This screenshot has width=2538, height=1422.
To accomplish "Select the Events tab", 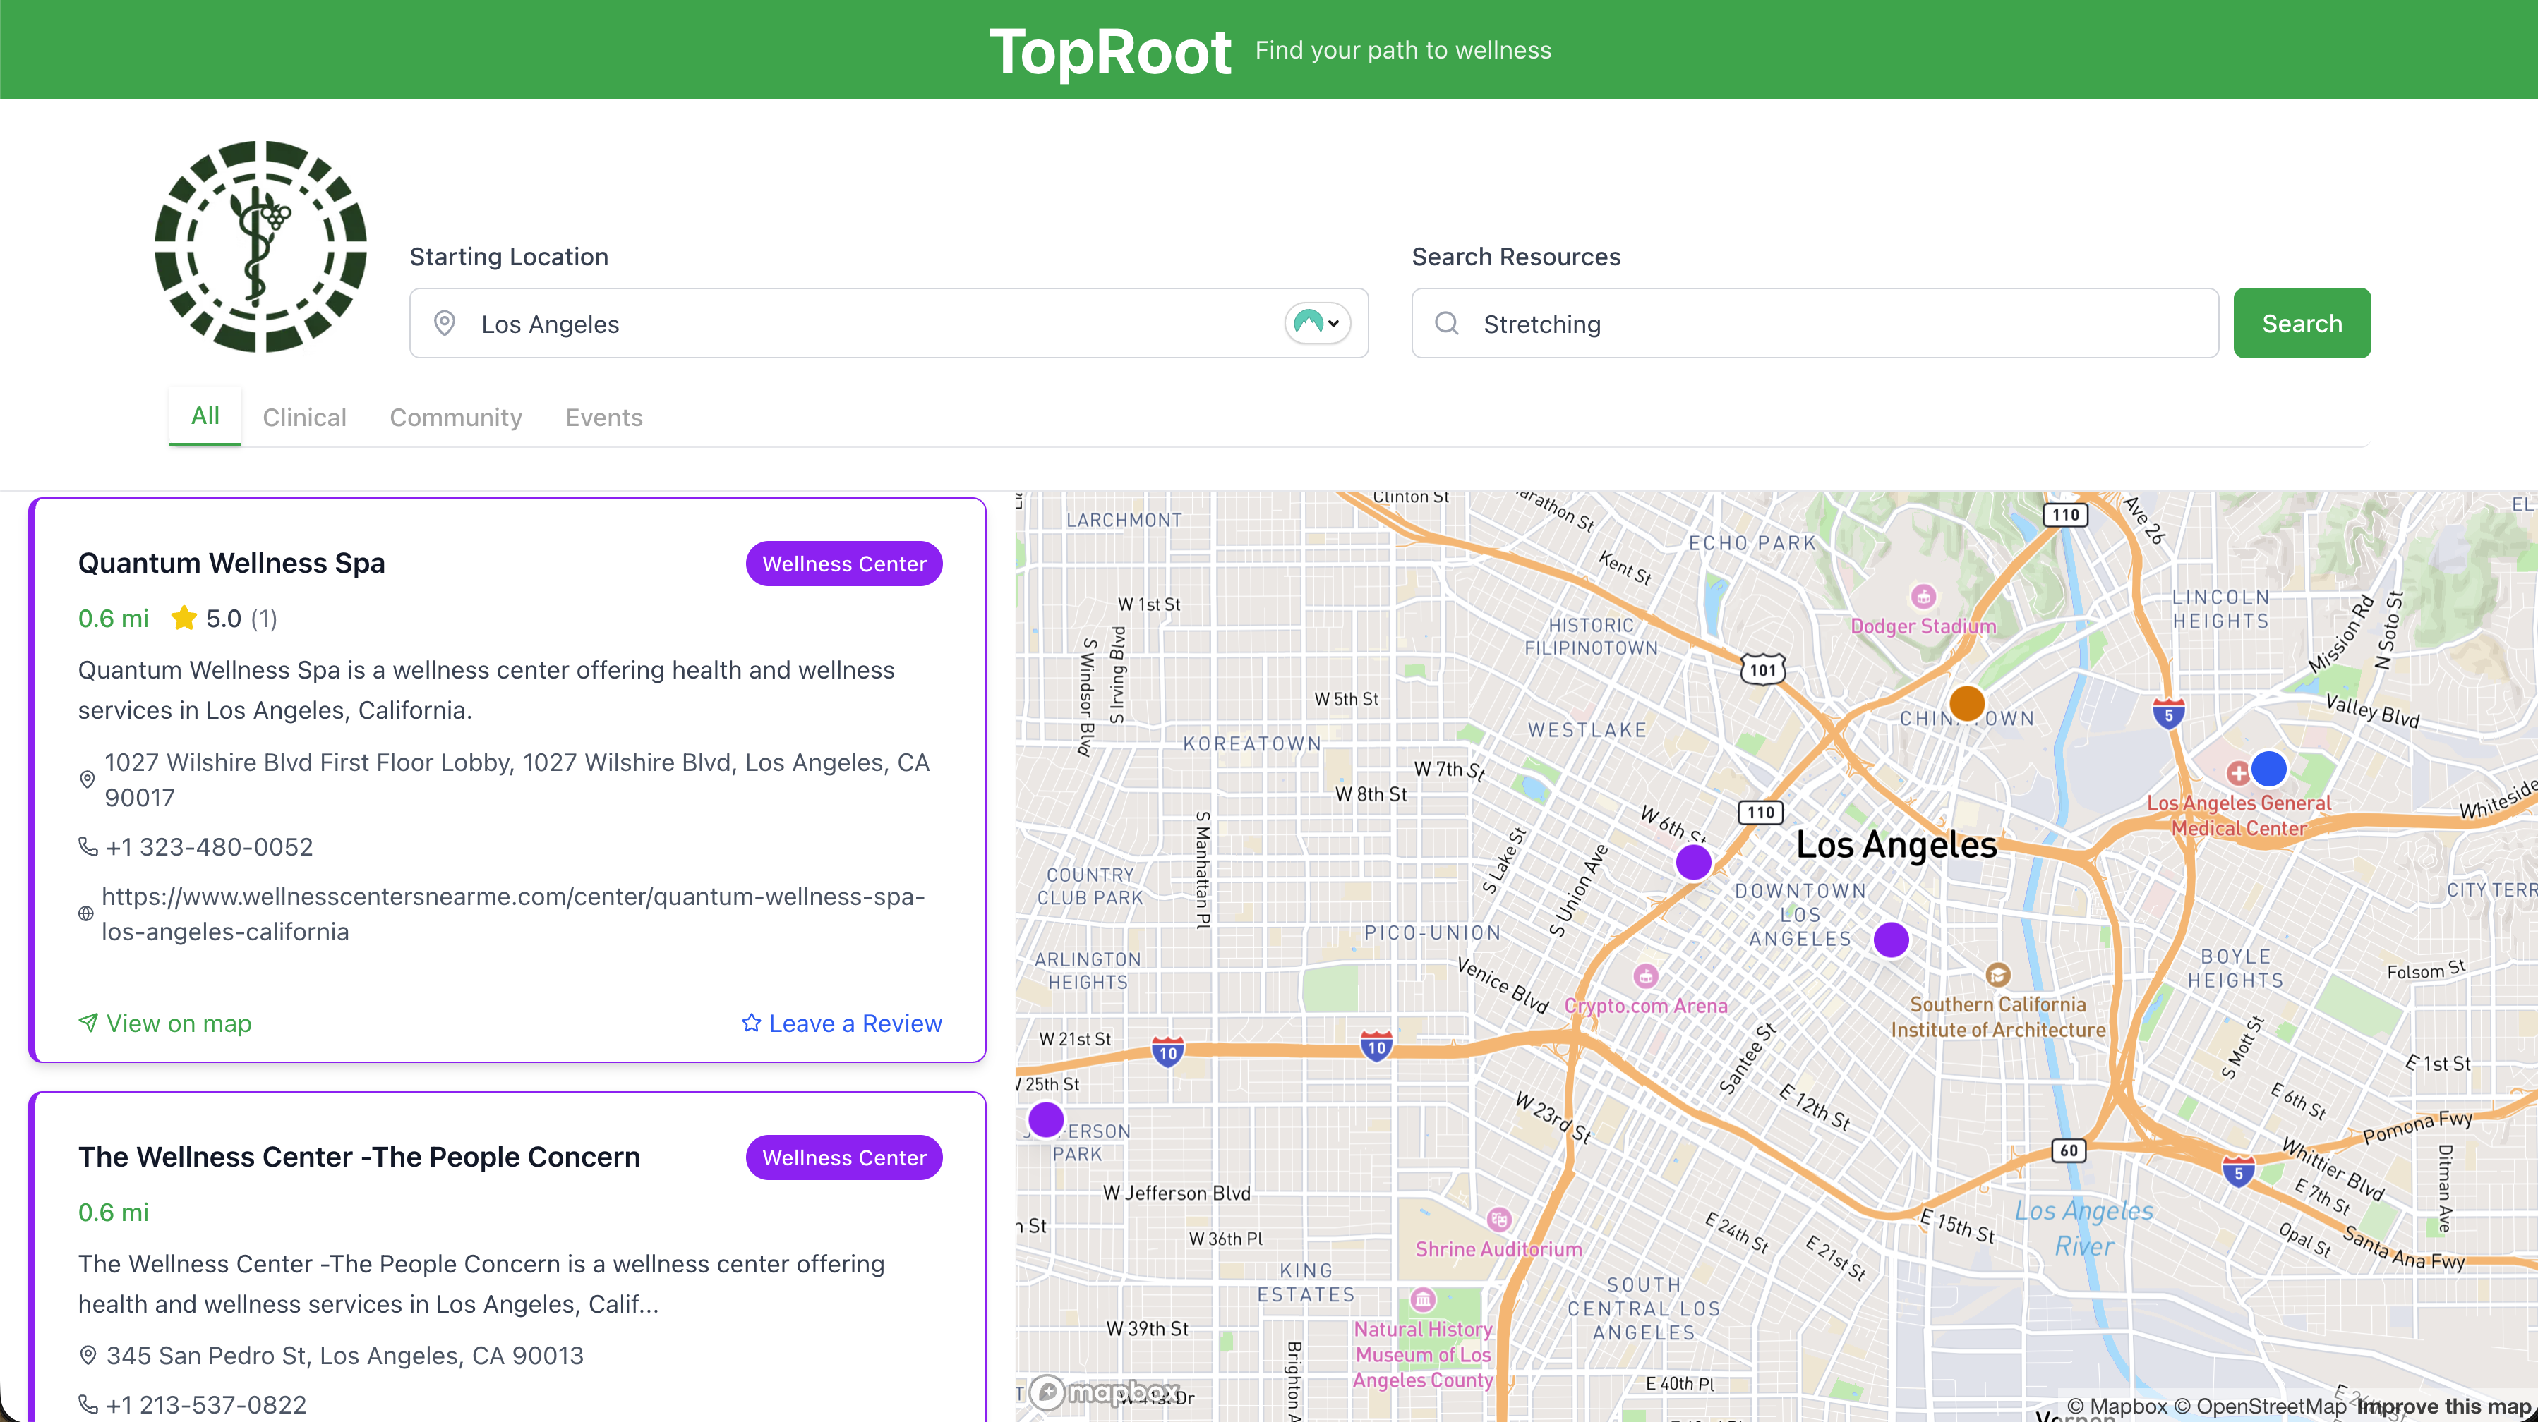I will [604, 418].
